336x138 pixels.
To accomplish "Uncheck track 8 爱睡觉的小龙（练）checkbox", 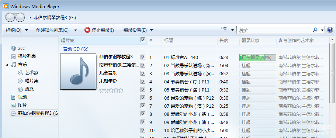I will (x=143, y=114).
